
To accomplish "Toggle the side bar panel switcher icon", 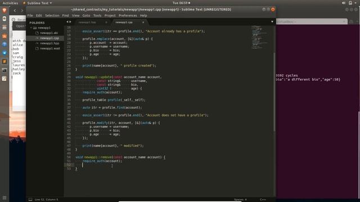I will (30, 200).
